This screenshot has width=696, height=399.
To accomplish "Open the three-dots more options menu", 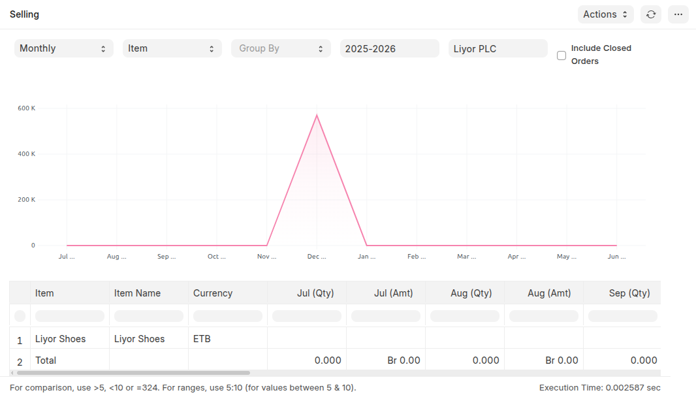I will (x=678, y=14).
